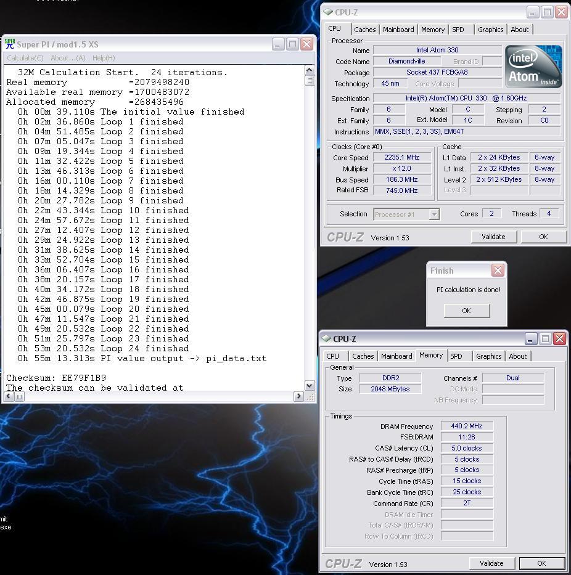This screenshot has width=571, height=575.
Task: Click Super PI horizontal scroll left arrow
Action: 9,396
